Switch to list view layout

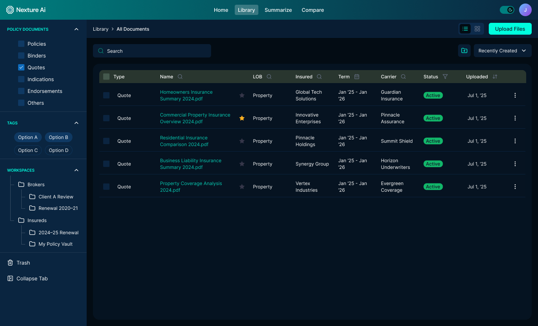(x=465, y=29)
